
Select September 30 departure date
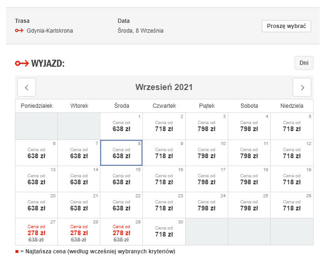point(164,231)
